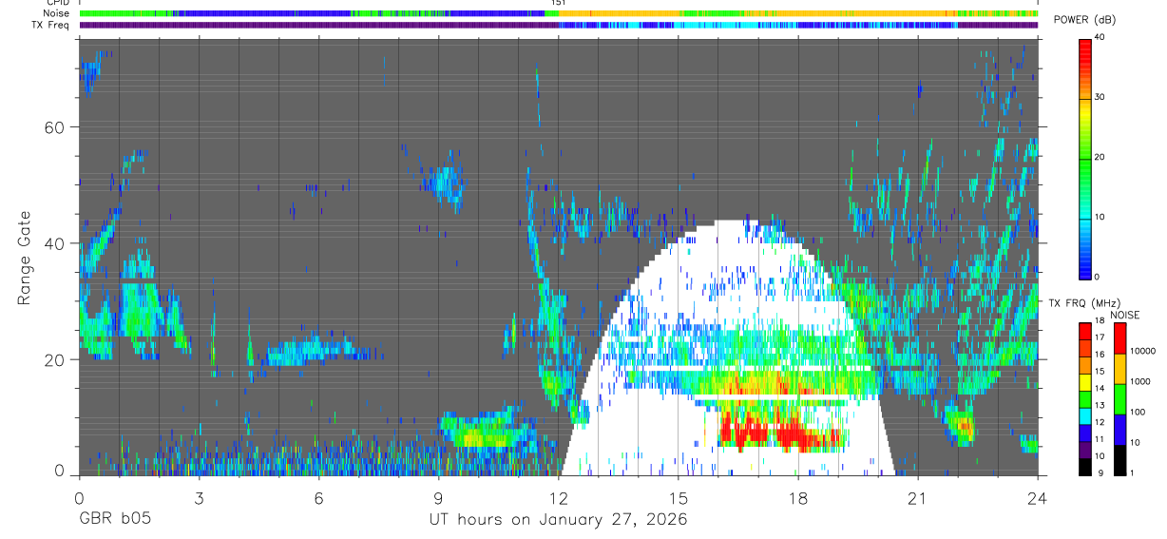Select the red top swatch in NOISE legend
Screen dimensions: 1167x539
tap(1119, 338)
